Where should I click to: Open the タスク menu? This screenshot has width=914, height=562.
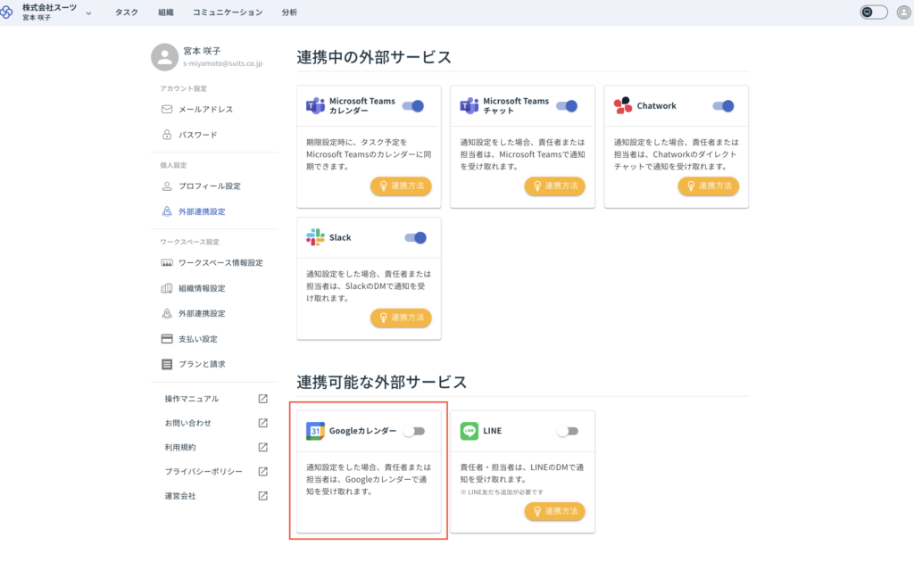[127, 12]
